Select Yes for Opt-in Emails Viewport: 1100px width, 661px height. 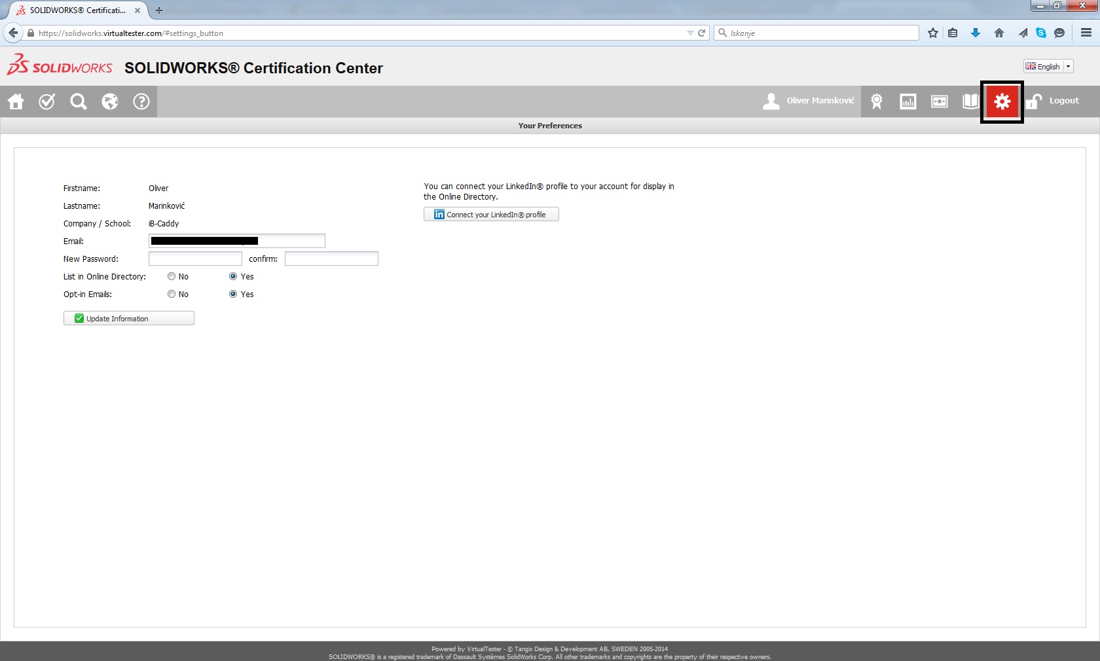(233, 295)
